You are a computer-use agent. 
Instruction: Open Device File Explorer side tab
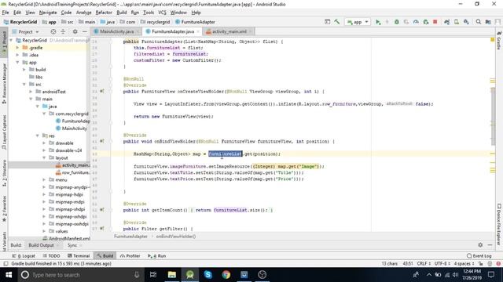[499, 224]
